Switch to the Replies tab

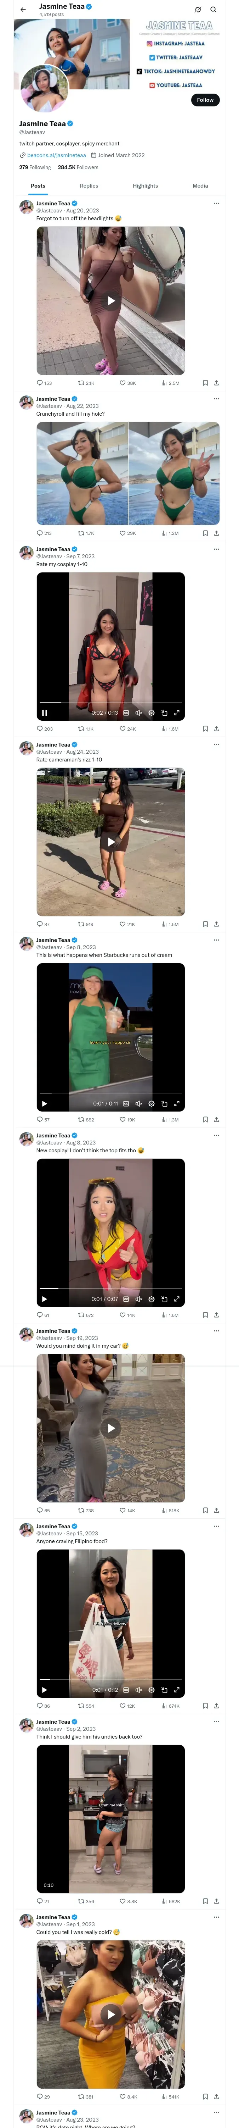(89, 186)
